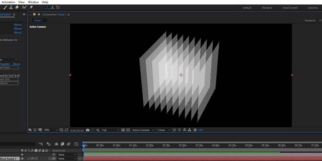Toggle Draft 3D in timeline
The width and height of the screenshot is (322, 161).
[x=49, y=144]
